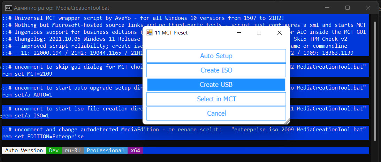Pick the Select in MCT option

coord(216,99)
